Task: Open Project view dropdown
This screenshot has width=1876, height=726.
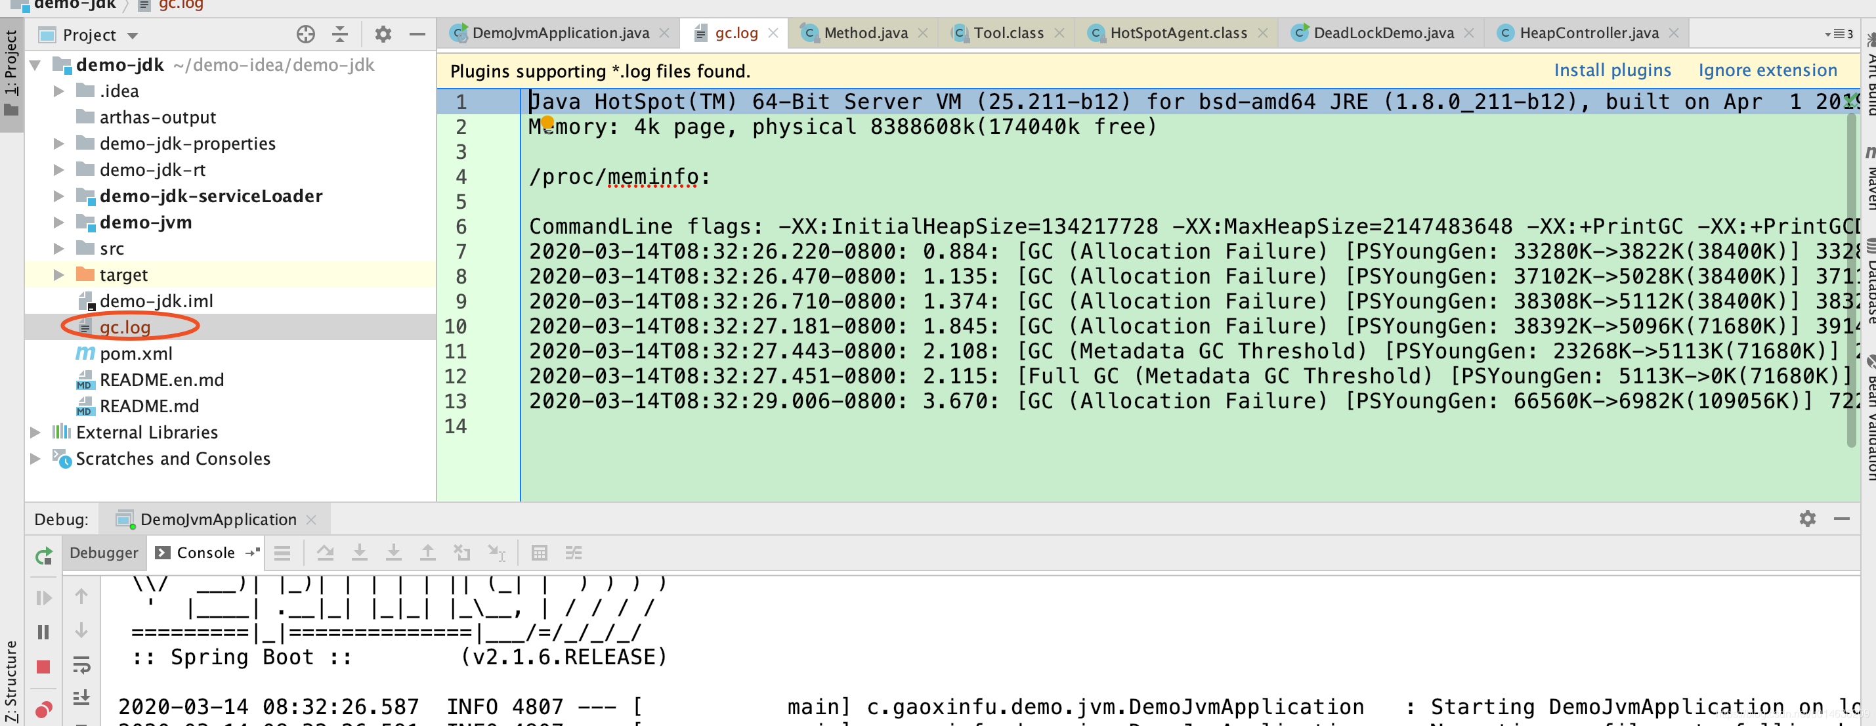Action: pos(133,35)
